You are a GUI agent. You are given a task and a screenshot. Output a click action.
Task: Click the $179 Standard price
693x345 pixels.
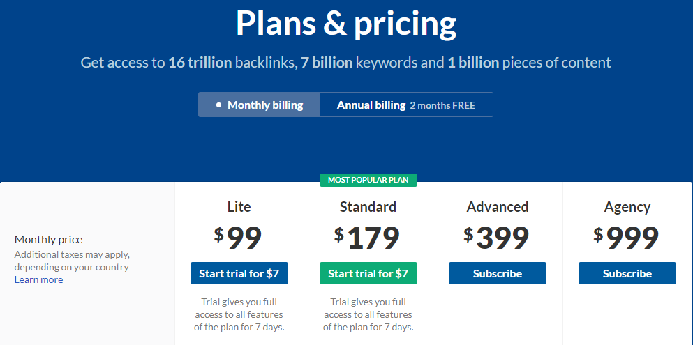(367, 238)
